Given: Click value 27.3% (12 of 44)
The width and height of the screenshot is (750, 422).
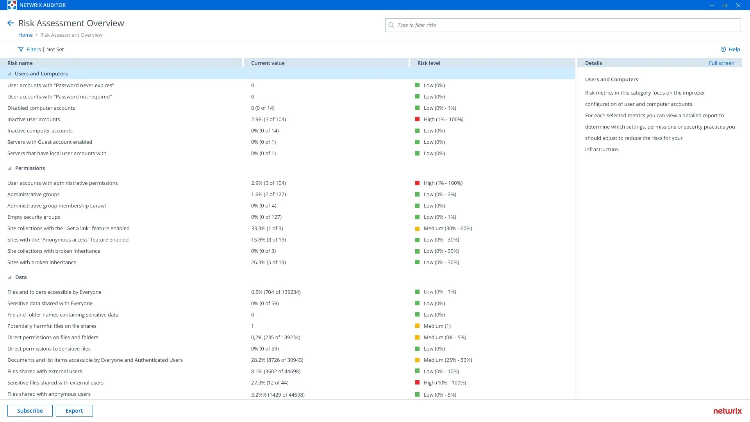Looking at the screenshot, I should pyautogui.click(x=270, y=383).
